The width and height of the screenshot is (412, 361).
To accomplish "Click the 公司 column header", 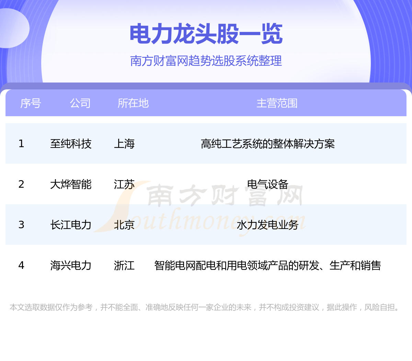I will [80, 103].
